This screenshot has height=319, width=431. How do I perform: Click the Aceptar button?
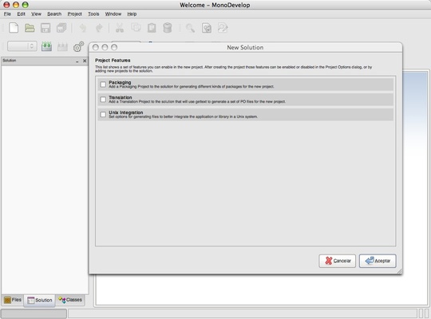point(378,261)
